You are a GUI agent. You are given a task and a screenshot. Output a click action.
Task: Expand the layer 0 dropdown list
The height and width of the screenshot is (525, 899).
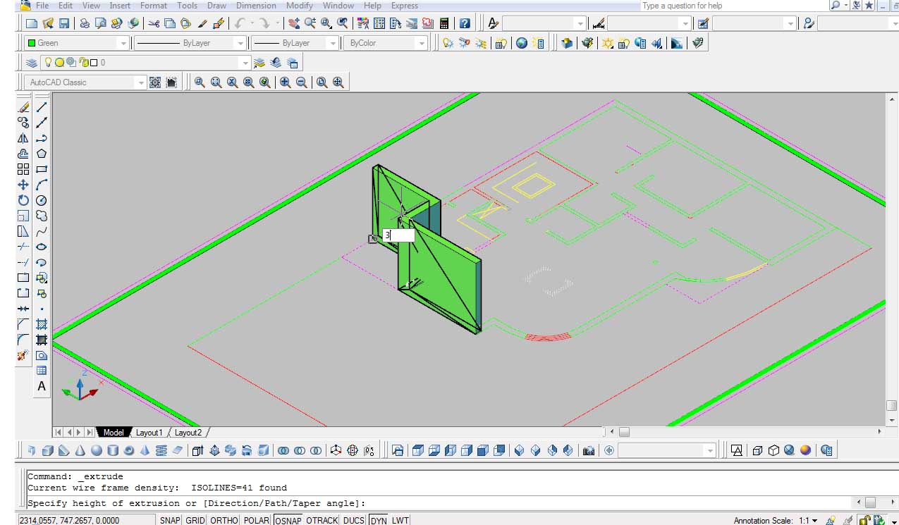coord(245,63)
